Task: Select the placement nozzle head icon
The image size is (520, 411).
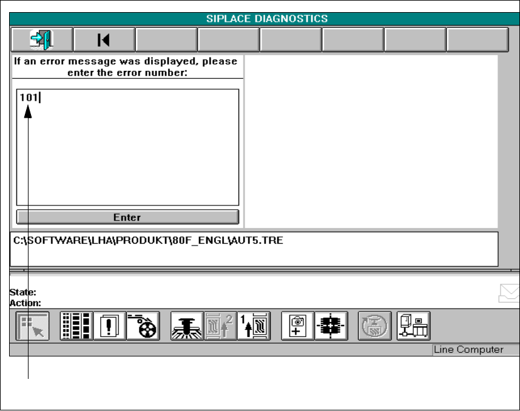Action: pyautogui.click(x=187, y=326)
